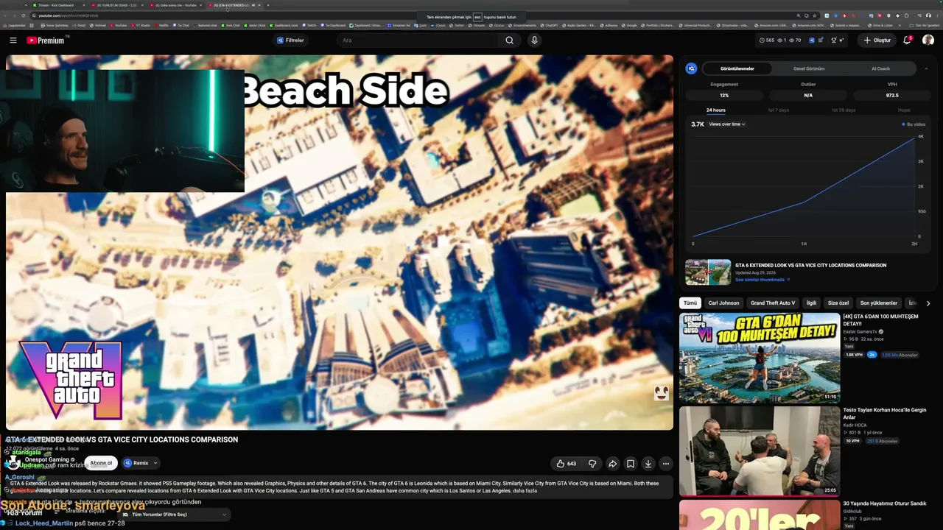This screenshot has height=530, width=943.
Task: Open the Oluştur create button
Action: (x=877, y=40)
